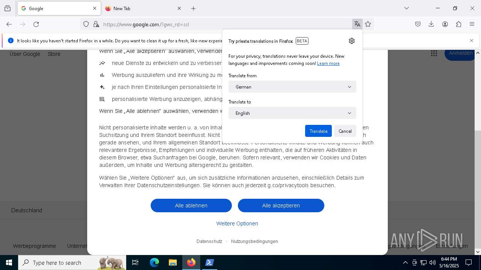This screenshot has height=270, width=481.
Task: Open Windows Start menu
Action: pyautogui.click(x=9, y=262)
